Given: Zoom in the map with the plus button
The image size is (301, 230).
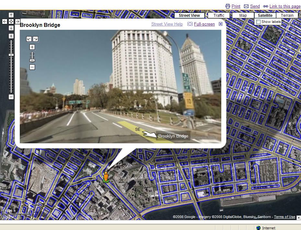Looking at the screenshot, I should (x=11, y=36).
